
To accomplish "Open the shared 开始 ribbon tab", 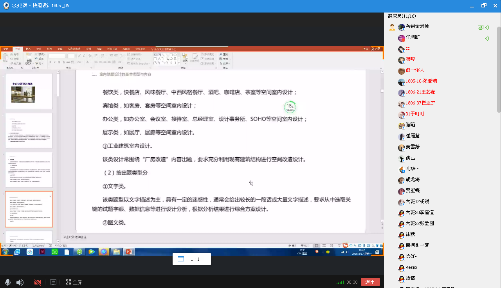I will [x=18, y=49].
